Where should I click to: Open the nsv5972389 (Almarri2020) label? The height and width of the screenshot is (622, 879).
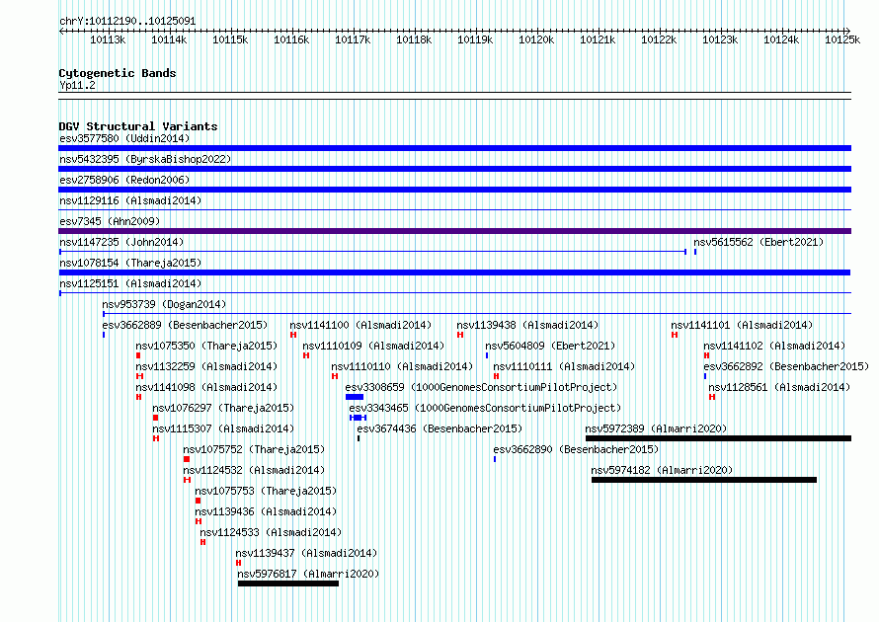(656, 428)
